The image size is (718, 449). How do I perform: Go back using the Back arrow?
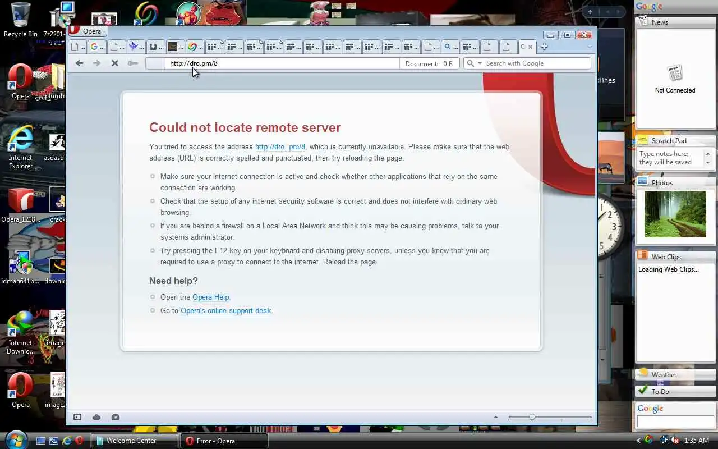(80, 63)
